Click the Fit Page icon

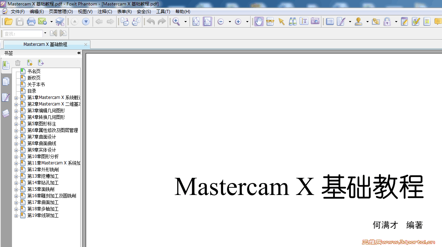(x=196, y=22)
